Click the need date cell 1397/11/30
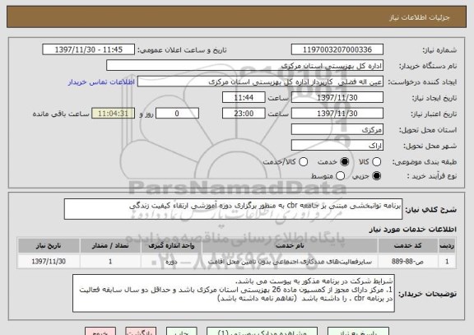The height and width of the screenshot is (335, 474). click(49, 261)
